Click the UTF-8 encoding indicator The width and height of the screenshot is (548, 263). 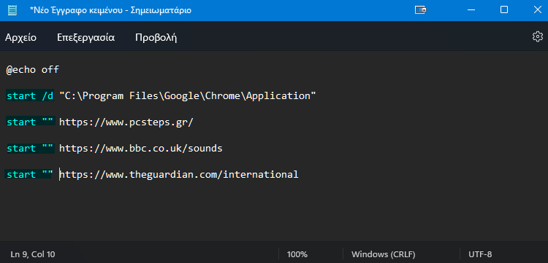[x=480, y=254]
